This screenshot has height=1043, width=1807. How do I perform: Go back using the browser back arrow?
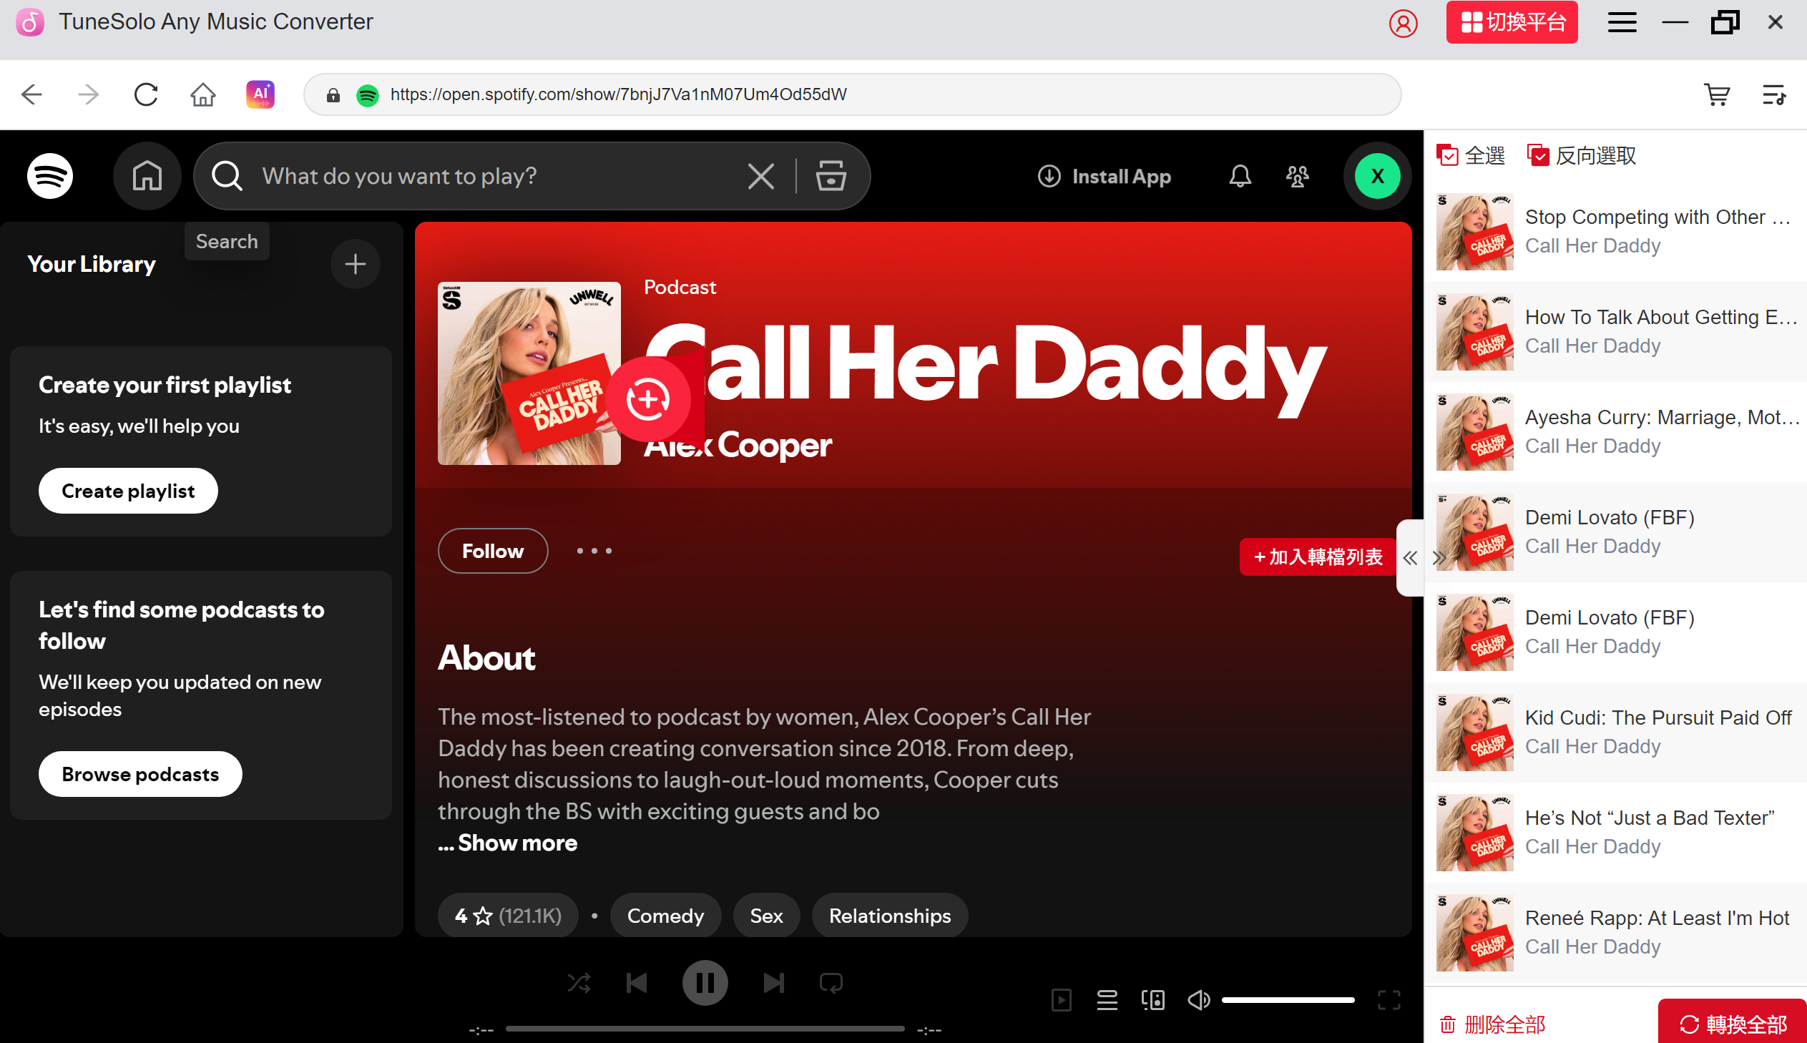point(31,94)
